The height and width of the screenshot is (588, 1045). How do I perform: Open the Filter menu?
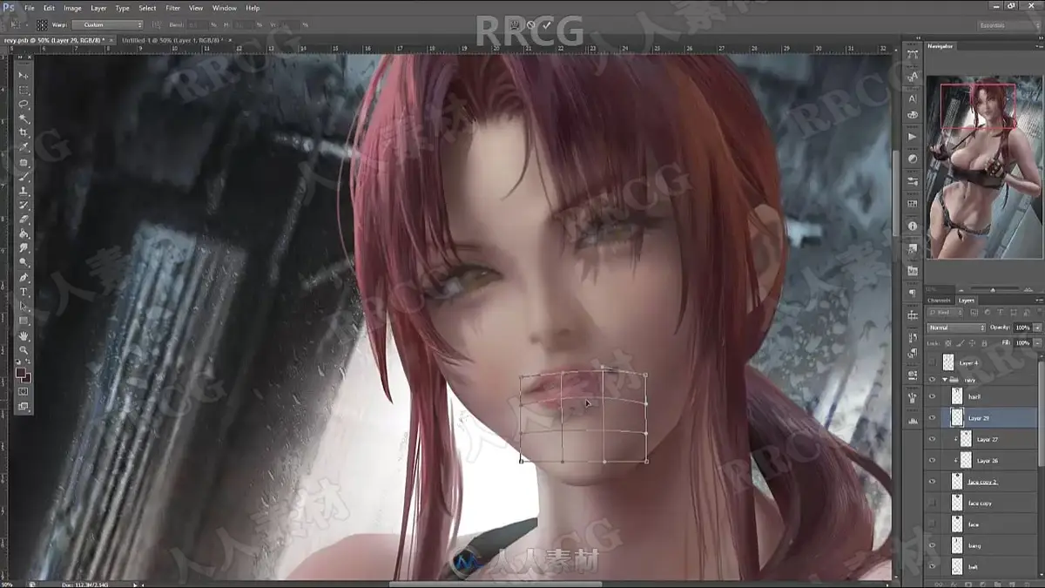(172, 8)
